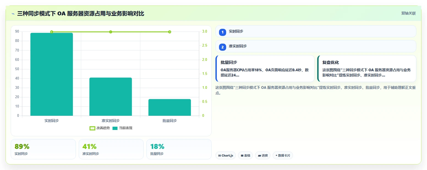This screenshot has width=427, height=170.
Task: Click the icon in 表格 tag
Action: coord(242,155)
